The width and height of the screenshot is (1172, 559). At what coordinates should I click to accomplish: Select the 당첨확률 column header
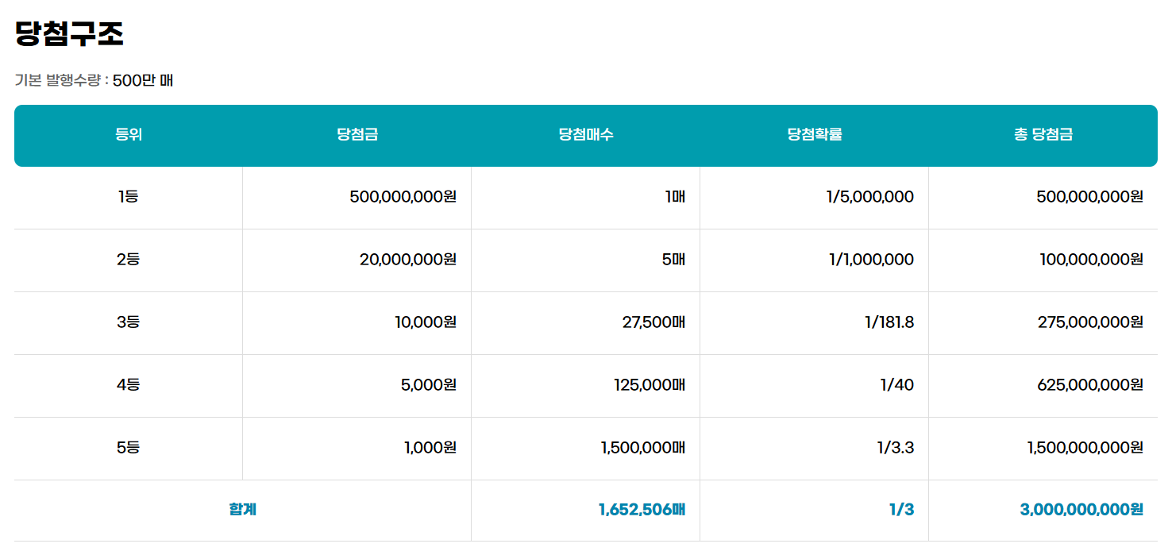[x=813, y=135]
